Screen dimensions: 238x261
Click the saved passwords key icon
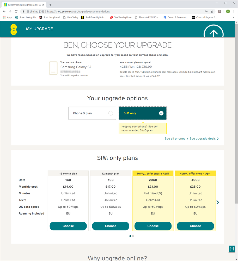[x=206, y=11]
